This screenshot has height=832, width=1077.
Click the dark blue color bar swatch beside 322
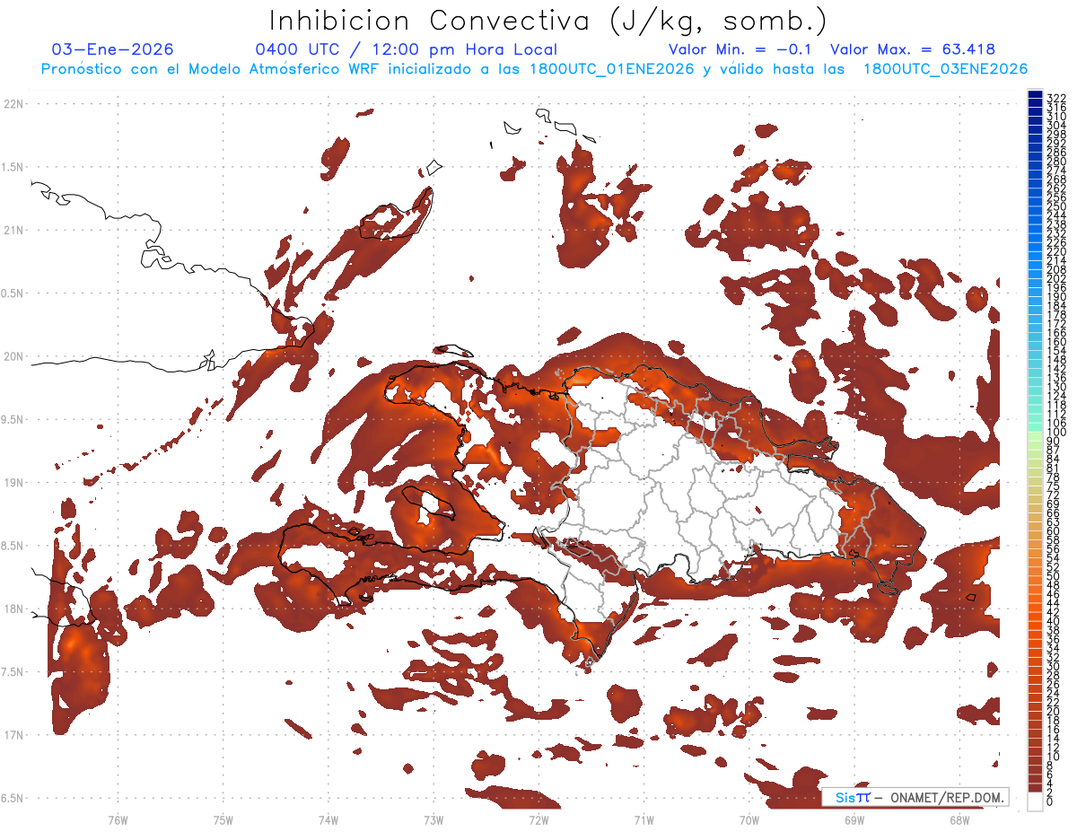(x=1035, y=96)
